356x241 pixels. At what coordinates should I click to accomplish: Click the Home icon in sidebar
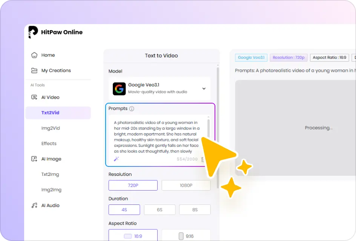[34, 55]
